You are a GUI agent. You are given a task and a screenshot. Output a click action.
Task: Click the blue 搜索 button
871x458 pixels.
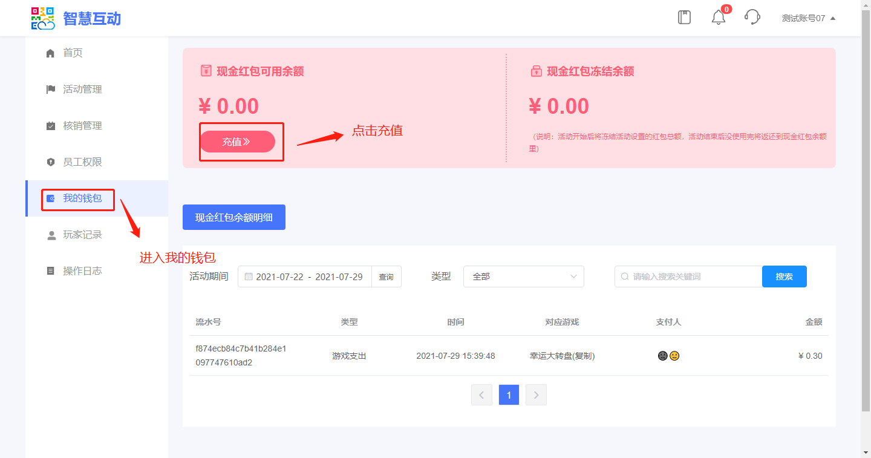click(x=784, y=276)
